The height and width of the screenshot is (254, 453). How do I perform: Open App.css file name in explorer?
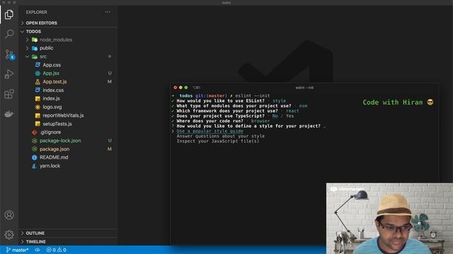(x=52, y=65)
